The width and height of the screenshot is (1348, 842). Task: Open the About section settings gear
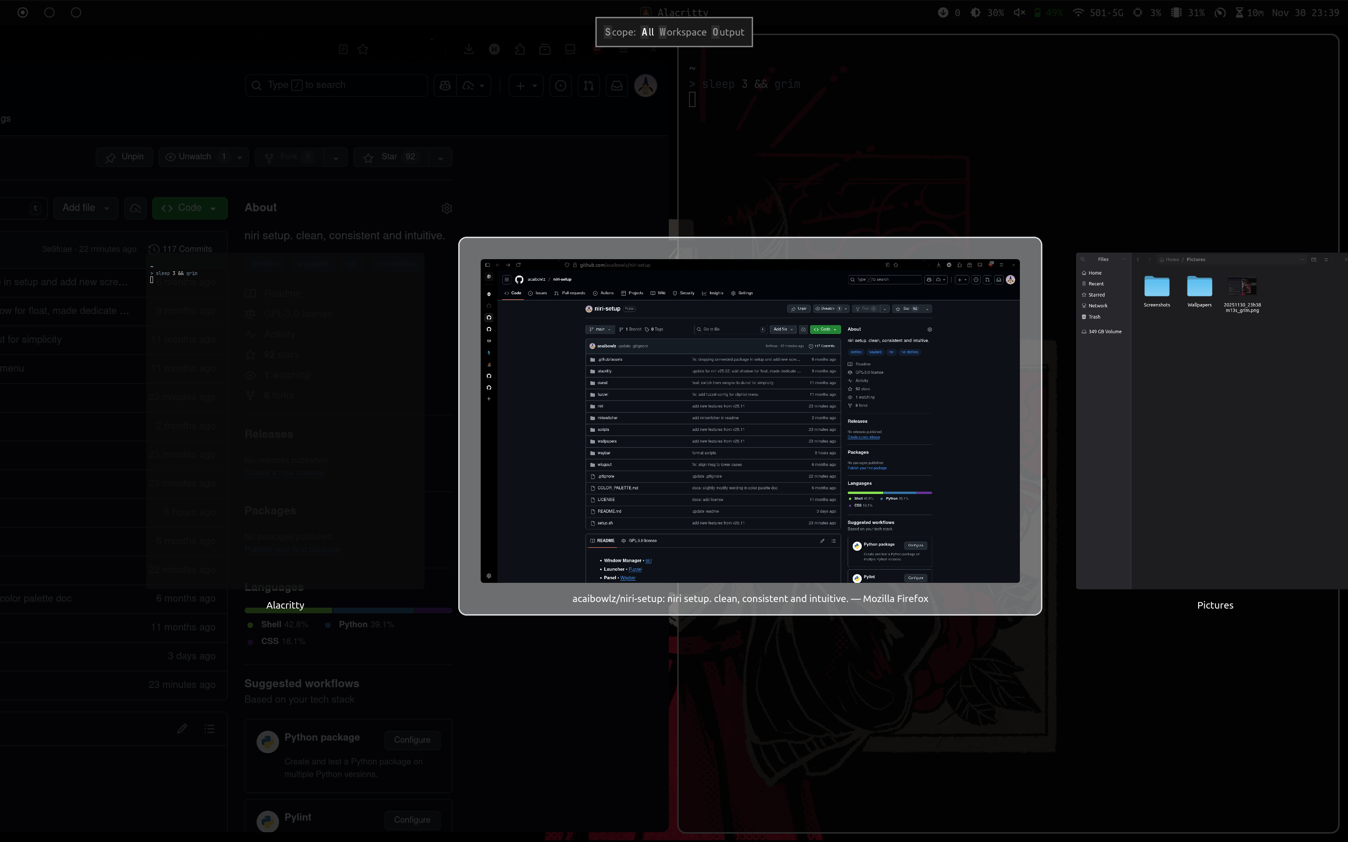coord(447,208)
